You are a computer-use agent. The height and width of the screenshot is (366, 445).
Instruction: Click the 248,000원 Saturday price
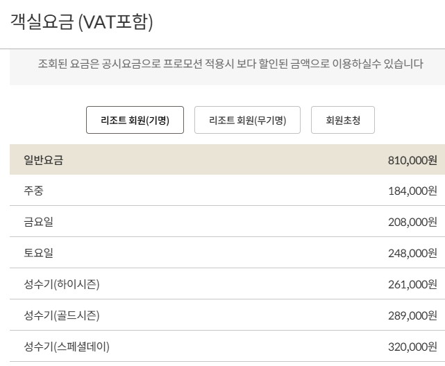(x=412, y=253)
